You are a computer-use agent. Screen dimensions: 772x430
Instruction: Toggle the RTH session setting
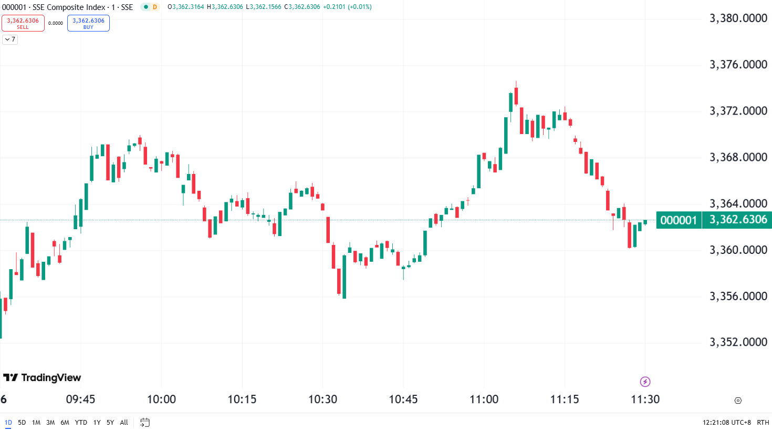tap(763, 422)
